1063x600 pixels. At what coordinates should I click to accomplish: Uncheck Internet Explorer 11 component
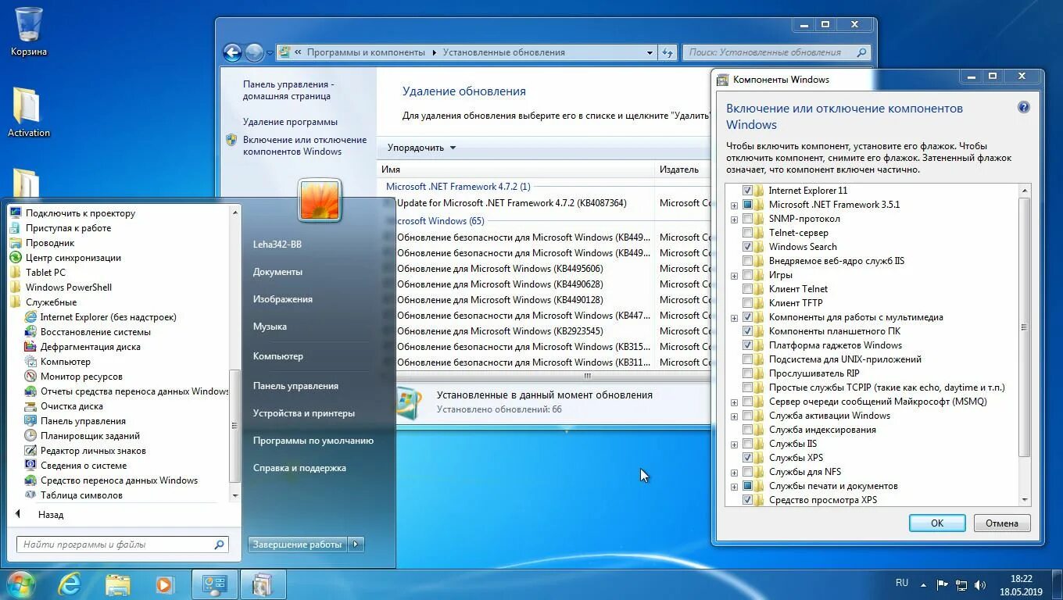point(747,191)
